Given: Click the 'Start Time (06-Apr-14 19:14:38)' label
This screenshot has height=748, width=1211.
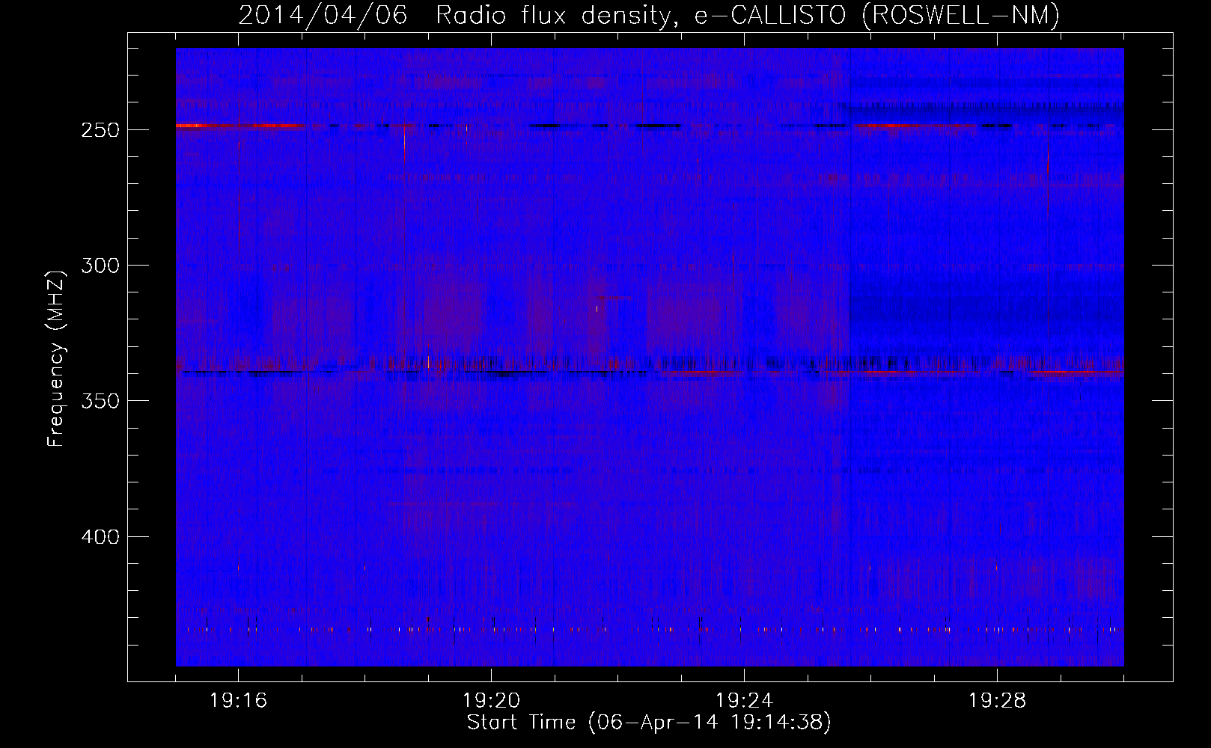Looking at the screenshot, I should (649, 723).
